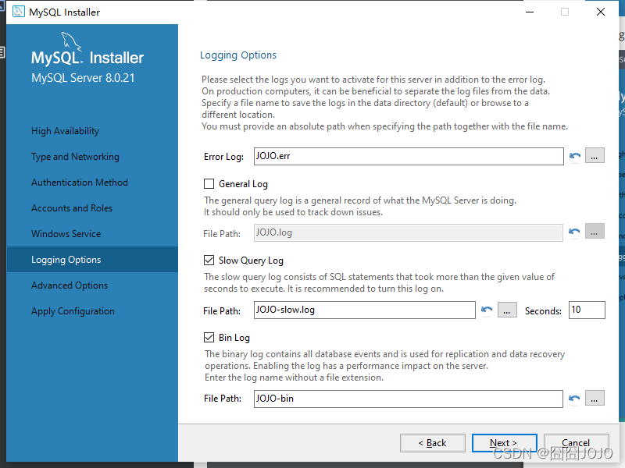Click the General Log path field JOJO.log
Screen dimensions: 625x468
pyautogui.click(x=408, y=232)
